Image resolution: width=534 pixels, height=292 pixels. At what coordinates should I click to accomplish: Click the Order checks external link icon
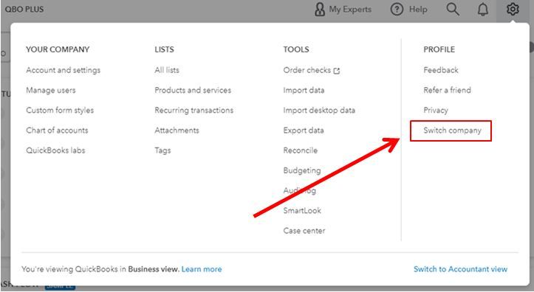point(337,71)
